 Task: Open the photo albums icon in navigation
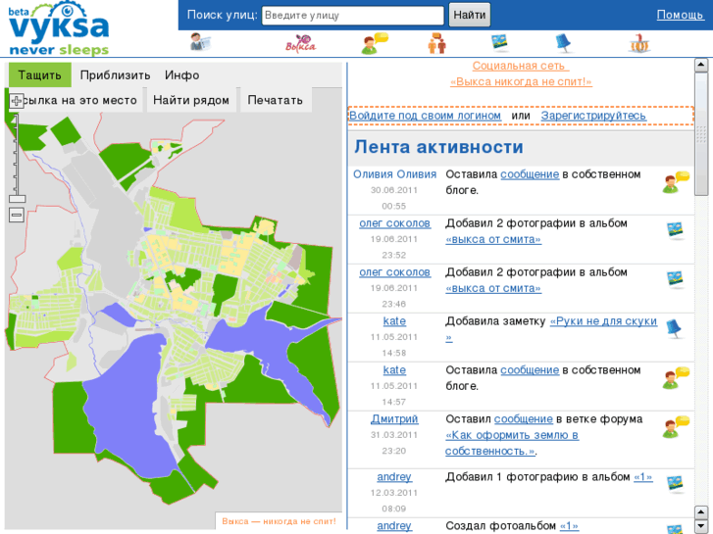click(x=500, y=42)
